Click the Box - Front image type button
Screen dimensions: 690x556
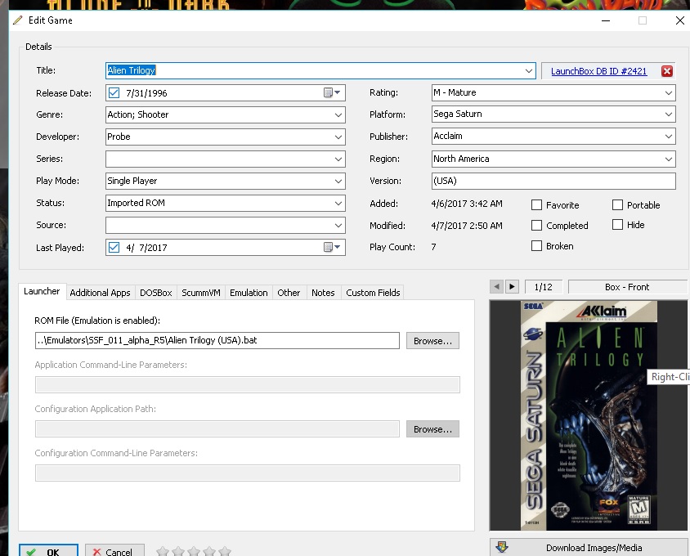coord(627,287)
